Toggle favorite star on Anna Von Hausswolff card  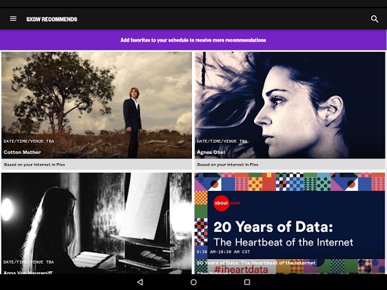8,179
